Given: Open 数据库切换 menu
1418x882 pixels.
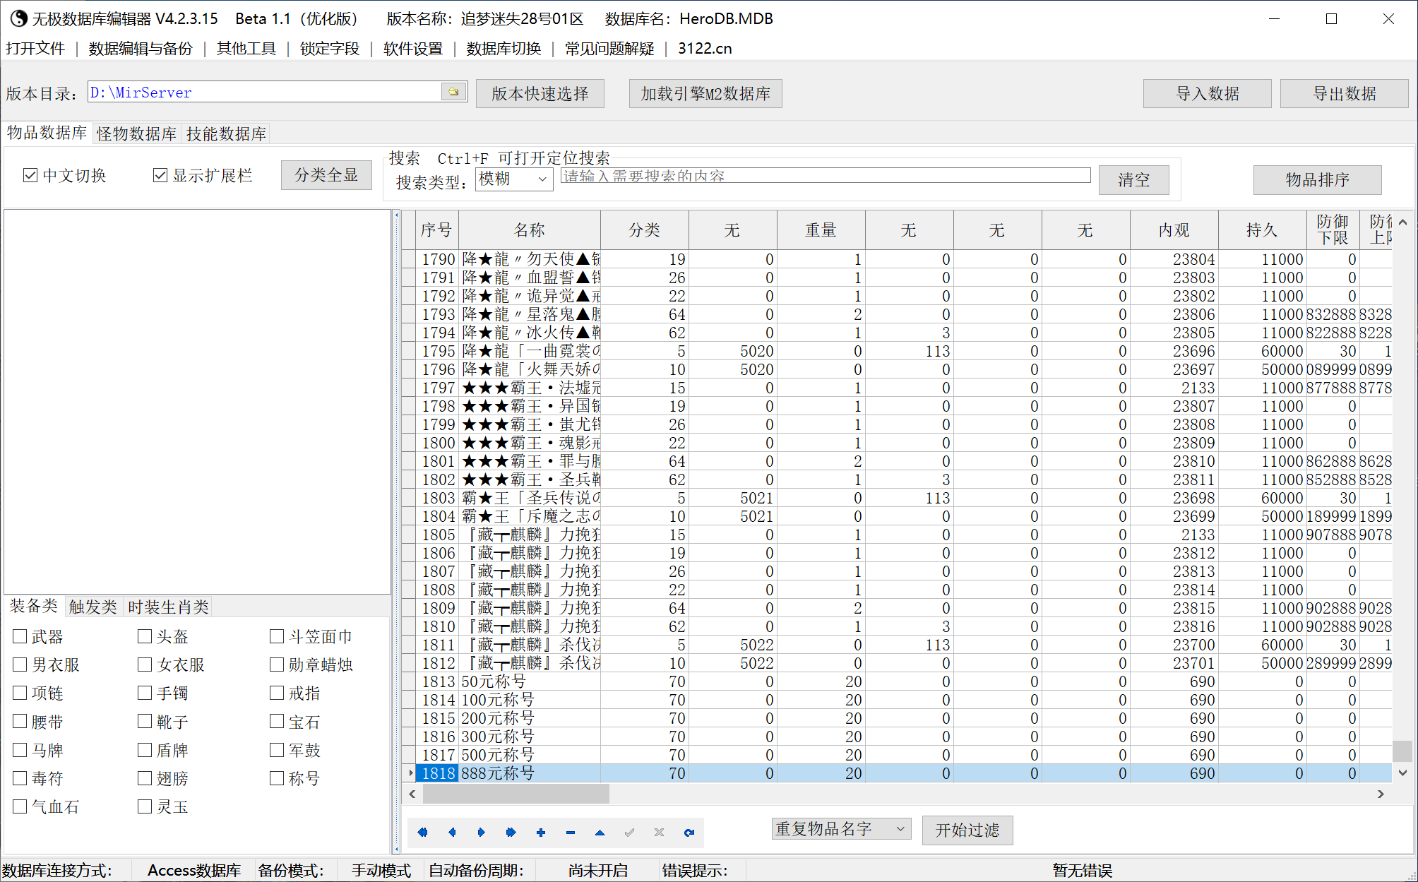Looking at the screenshot, I should tap(504, 49).
